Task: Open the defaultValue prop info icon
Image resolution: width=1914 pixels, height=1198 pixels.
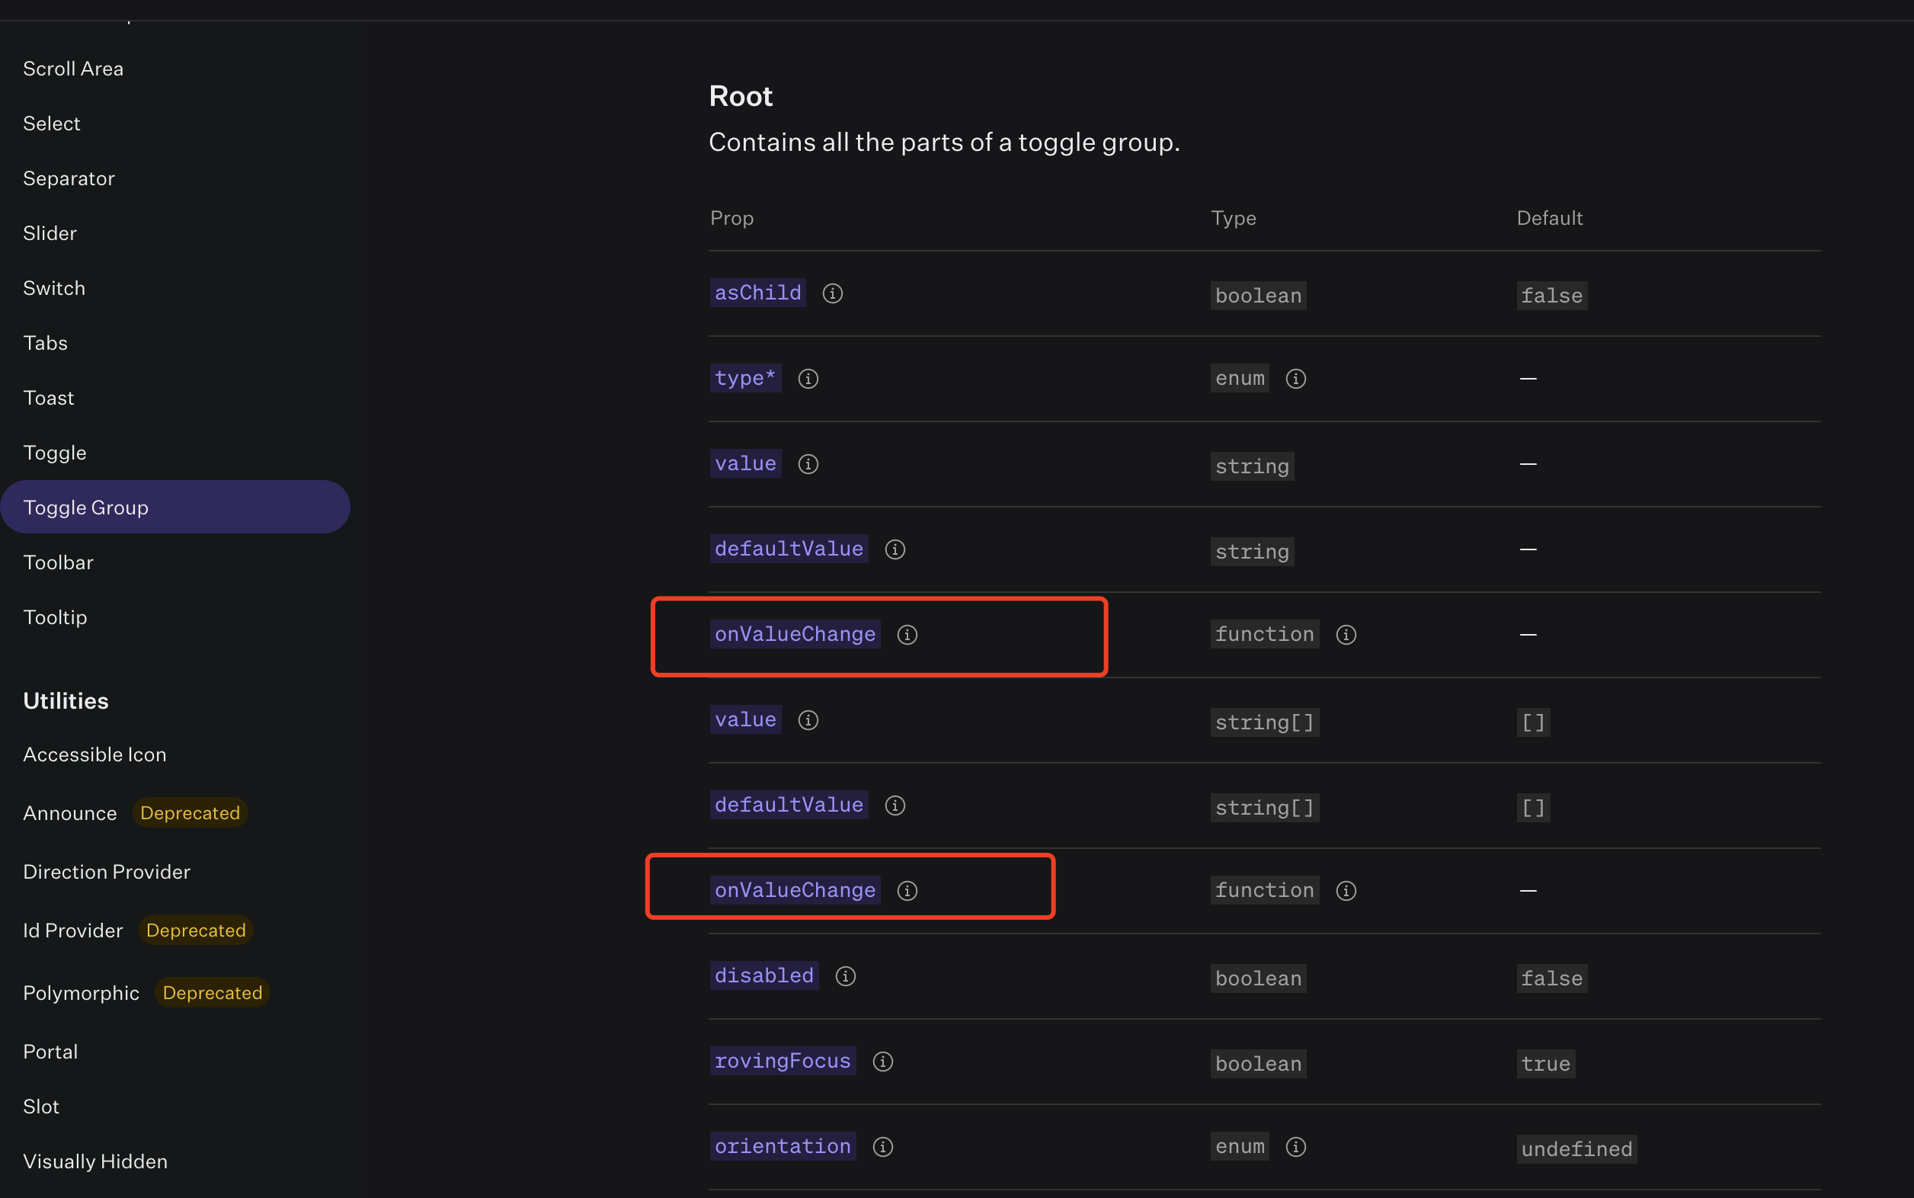Action: (x=895, y=549)
